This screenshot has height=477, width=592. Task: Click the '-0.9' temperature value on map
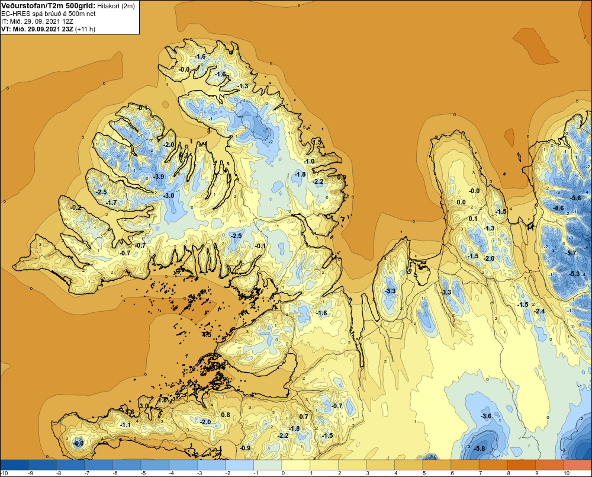coord(246,448)
